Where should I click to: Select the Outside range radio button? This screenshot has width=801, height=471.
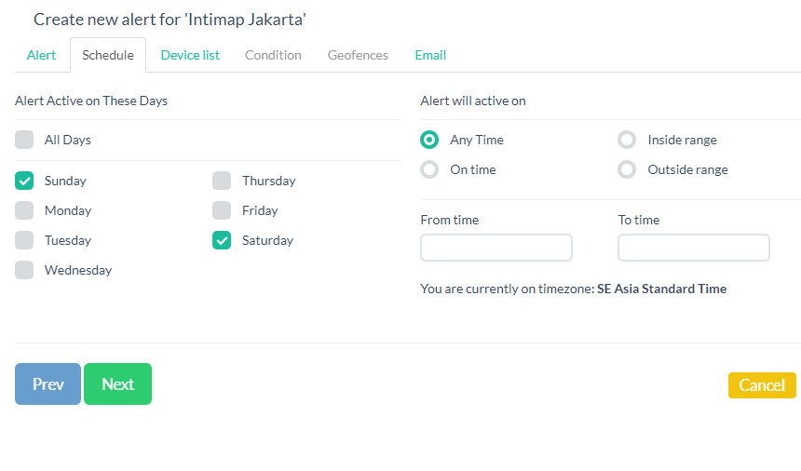(x=627, y=169)
